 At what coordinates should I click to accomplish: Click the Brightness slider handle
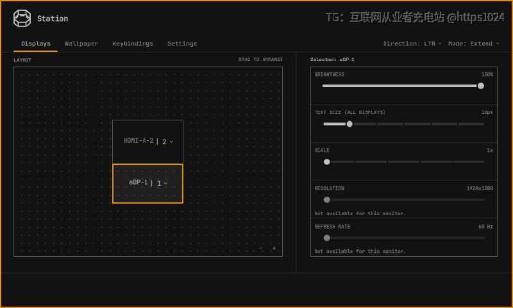480,86
